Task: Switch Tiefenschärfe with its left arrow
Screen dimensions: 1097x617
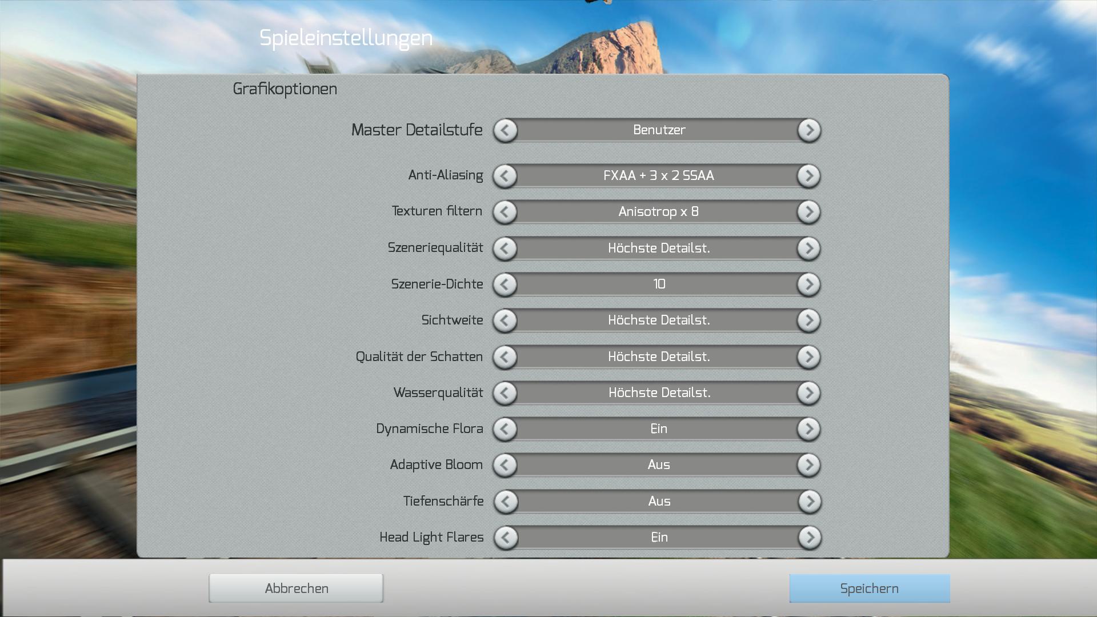Action: [506, 502]
